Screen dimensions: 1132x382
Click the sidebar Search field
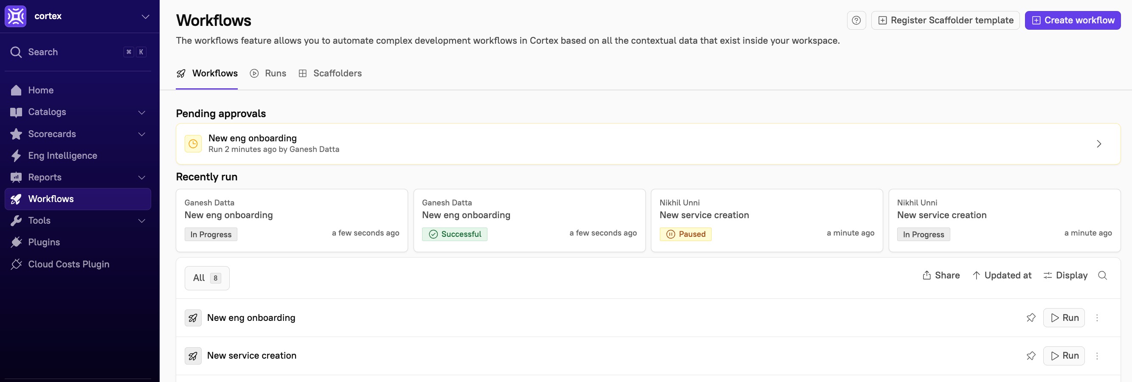66,52
